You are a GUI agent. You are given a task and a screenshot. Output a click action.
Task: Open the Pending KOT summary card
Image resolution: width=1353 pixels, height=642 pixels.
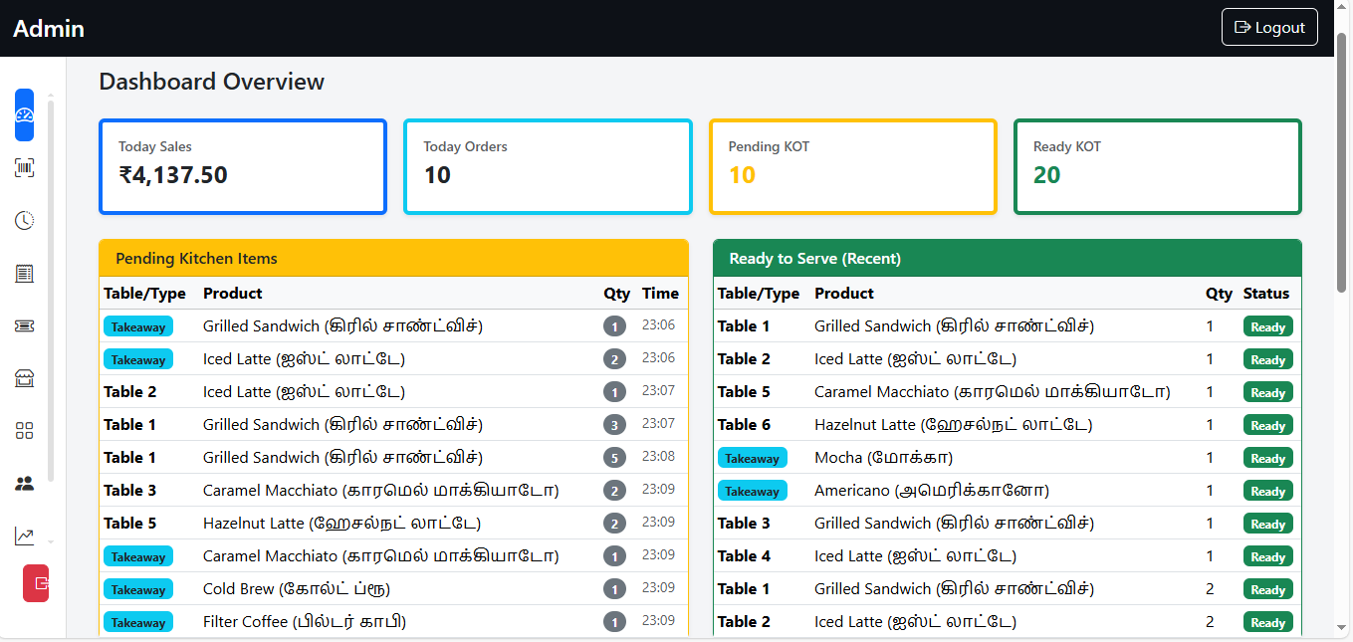[x=852, y=166]
